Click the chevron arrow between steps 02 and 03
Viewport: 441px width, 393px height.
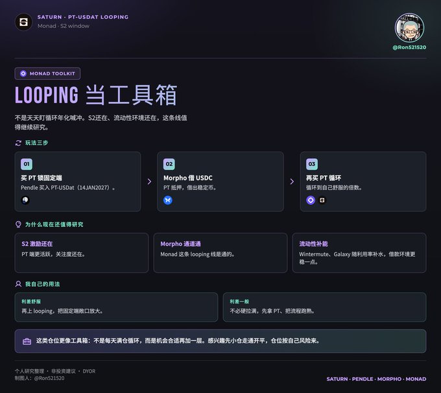(x=292, y=182)
